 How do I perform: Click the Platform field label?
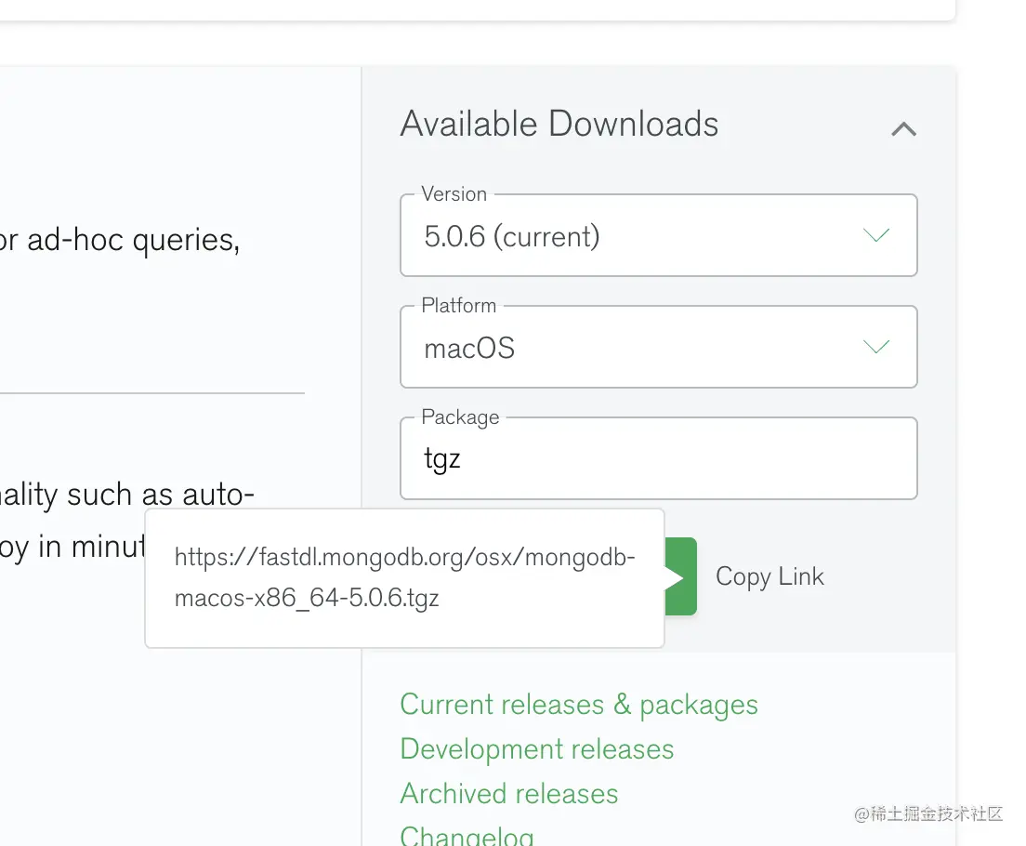click(x=459, y=306)
